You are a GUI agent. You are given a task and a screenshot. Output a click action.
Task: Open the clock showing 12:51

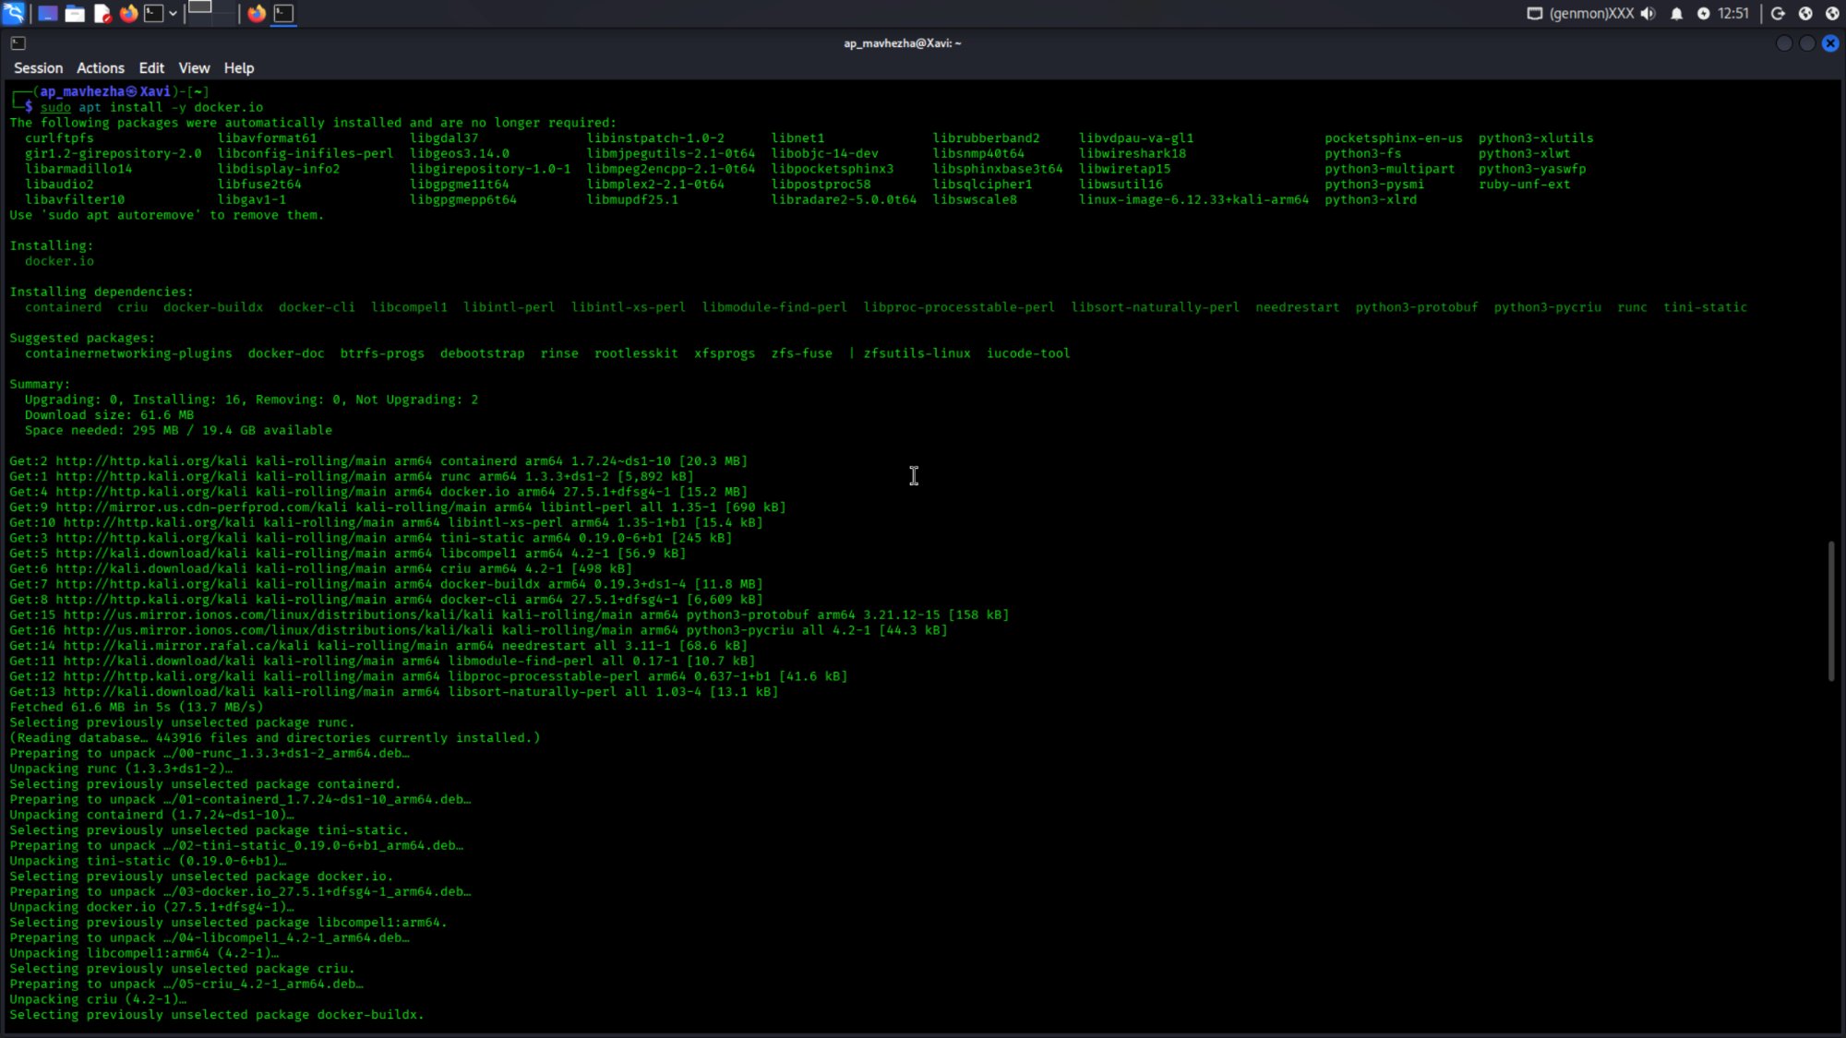click(x=1733, y=14)
